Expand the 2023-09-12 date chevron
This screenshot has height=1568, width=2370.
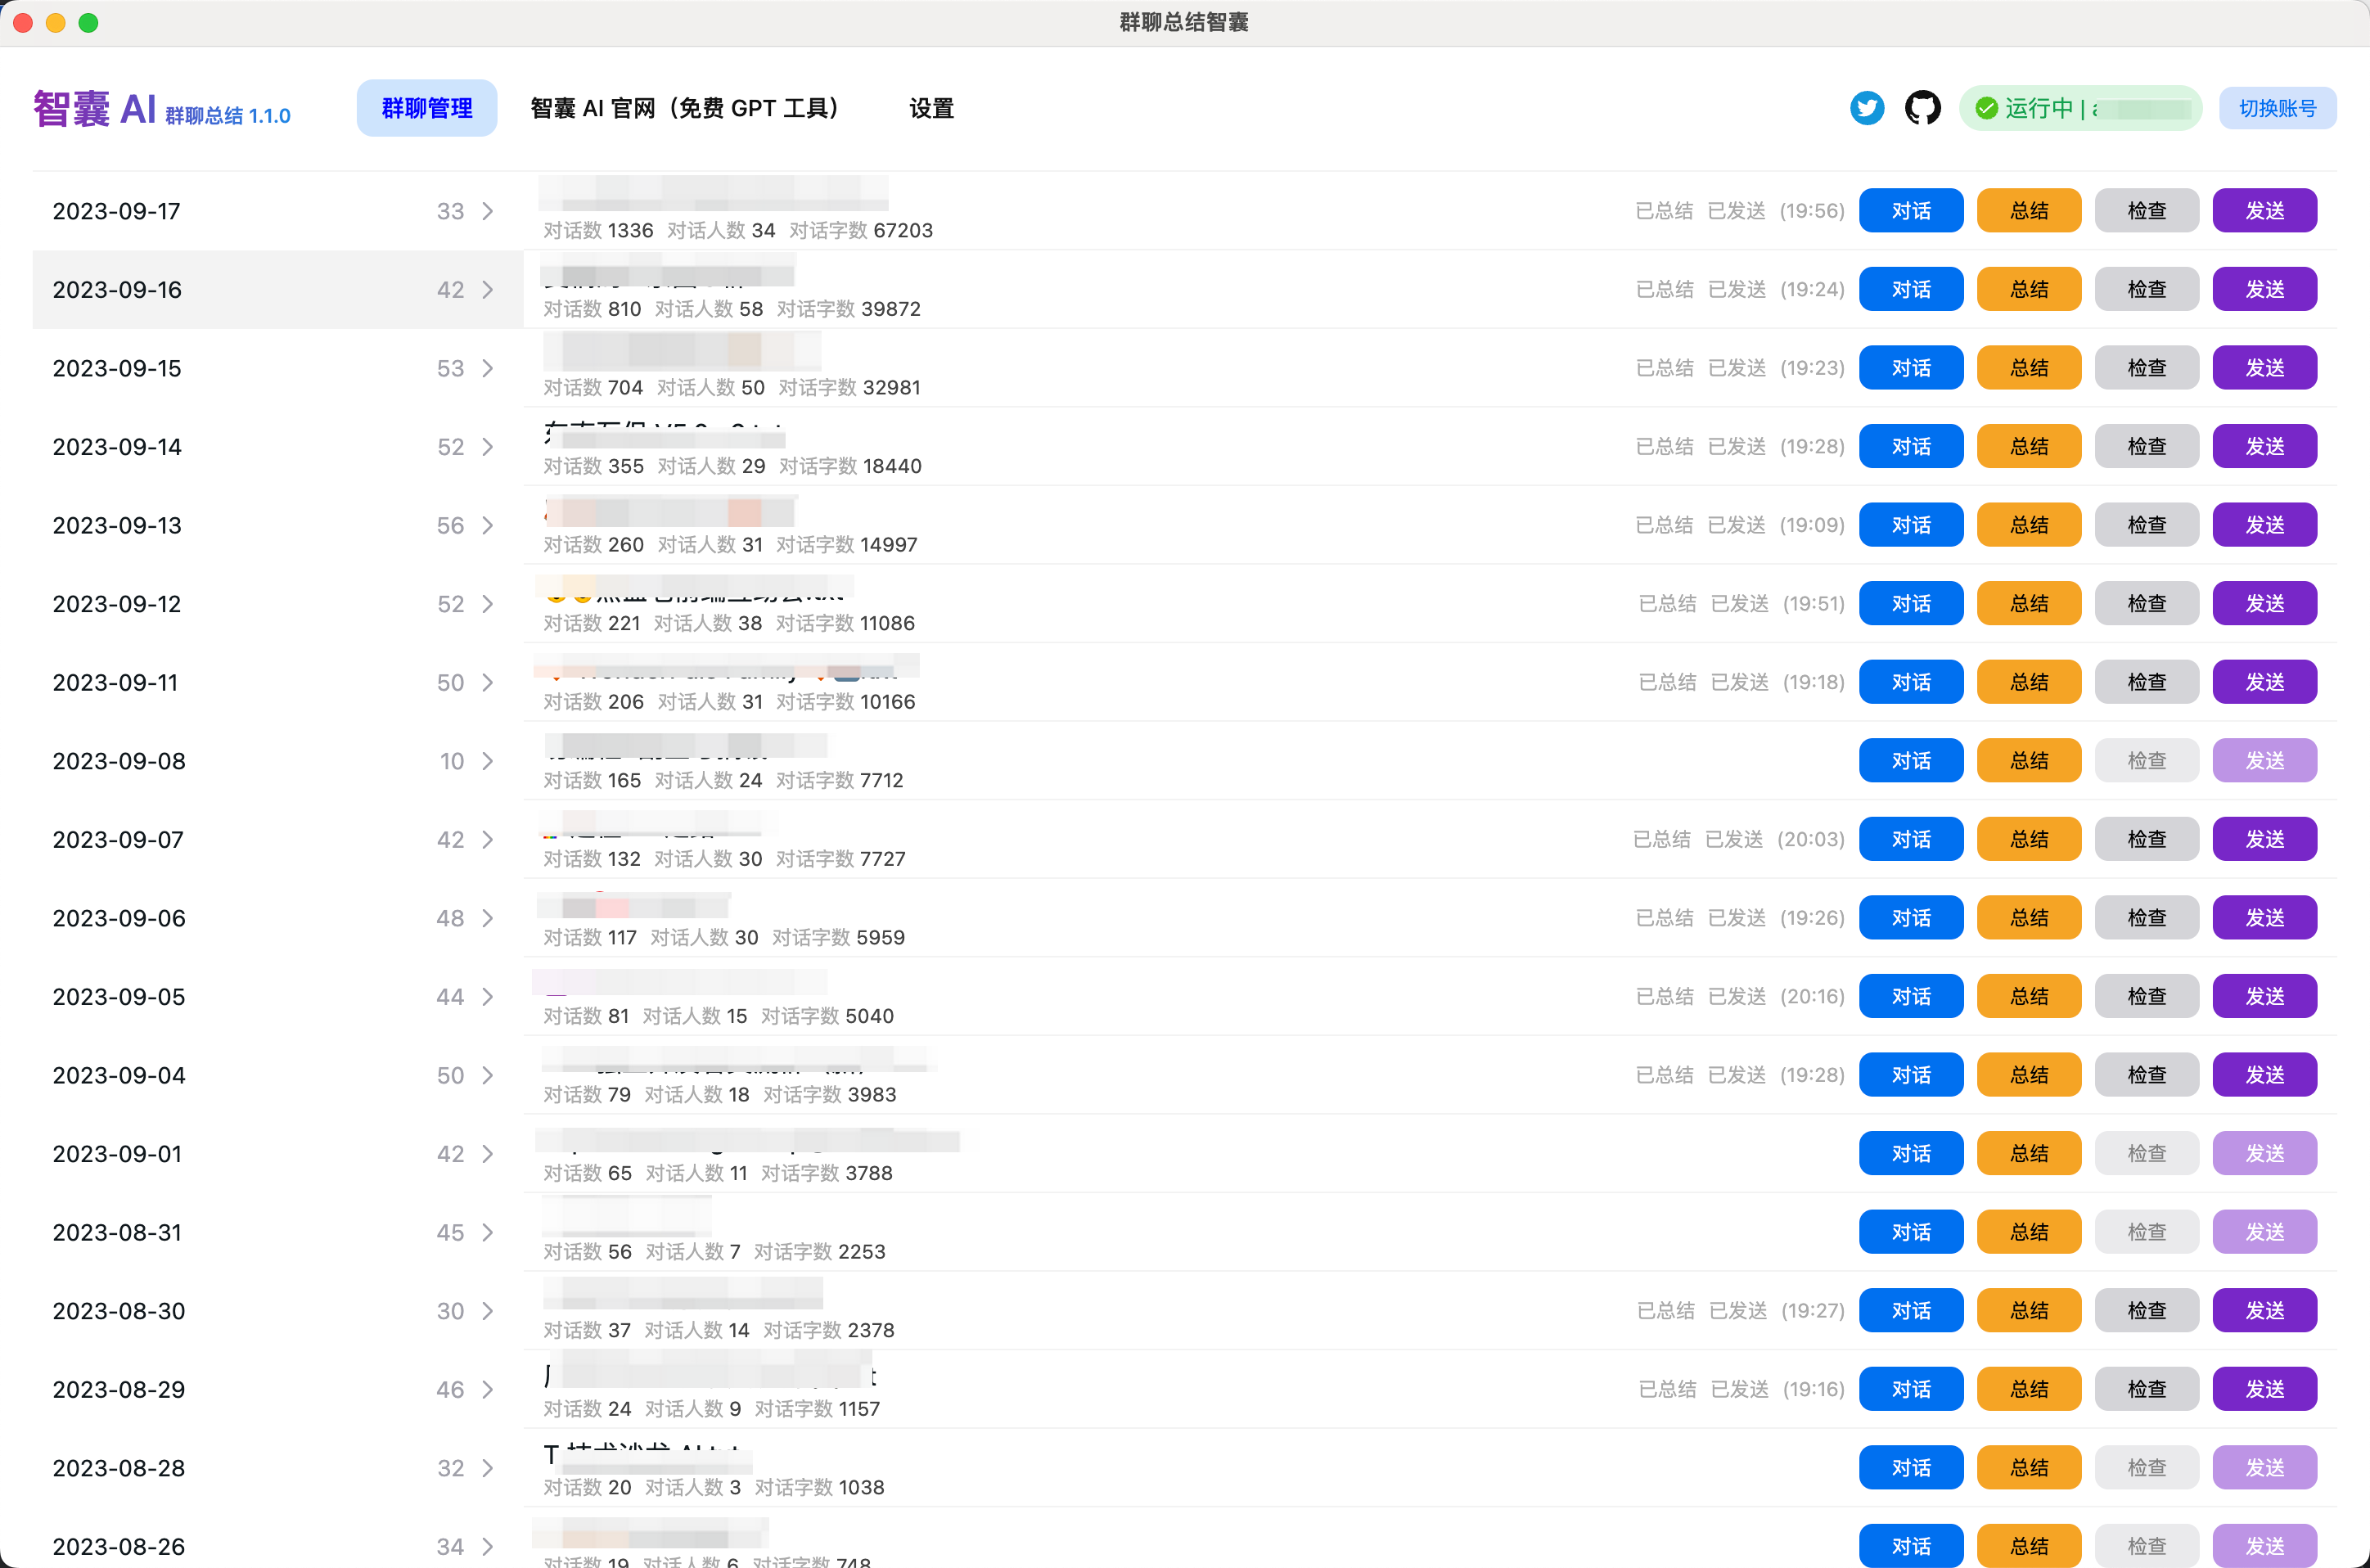(x=488, y=604)
